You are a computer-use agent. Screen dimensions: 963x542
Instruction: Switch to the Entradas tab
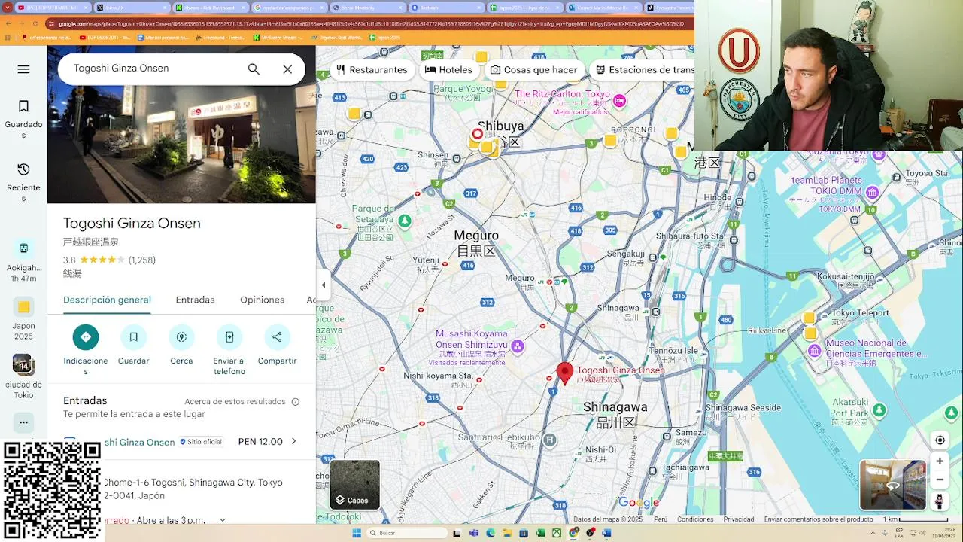coord(195,300)
